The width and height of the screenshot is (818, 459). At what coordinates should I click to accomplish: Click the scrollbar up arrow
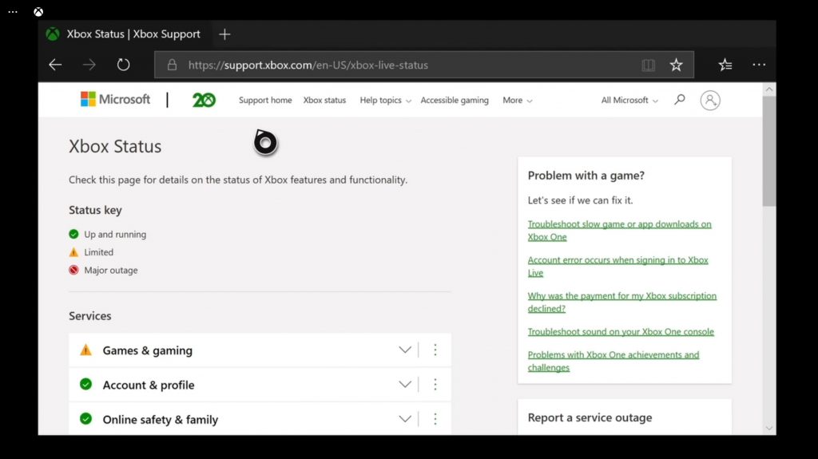click(769, 89)
